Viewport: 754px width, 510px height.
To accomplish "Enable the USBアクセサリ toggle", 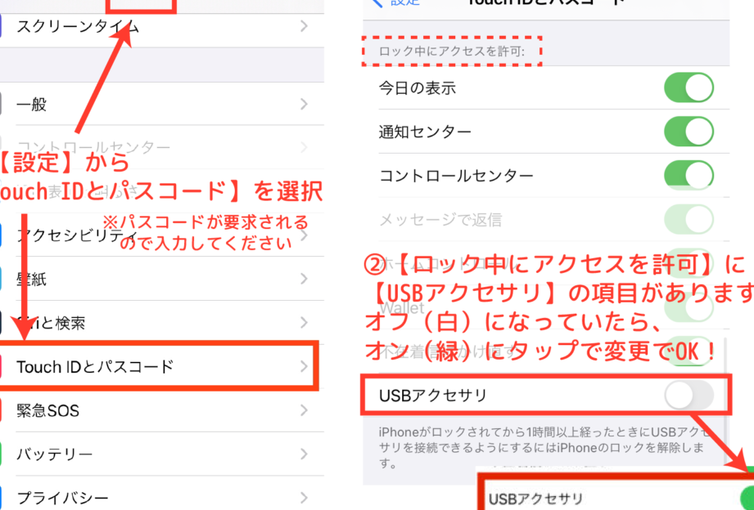I will pos(689,396).
